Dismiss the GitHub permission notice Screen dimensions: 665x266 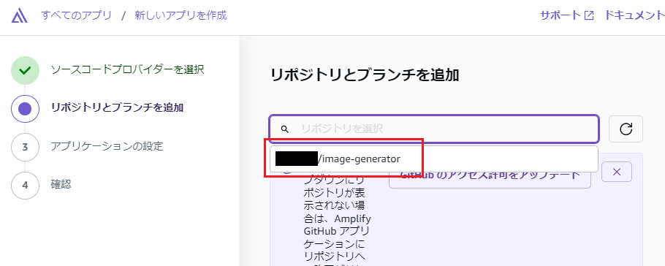(617, 172)
